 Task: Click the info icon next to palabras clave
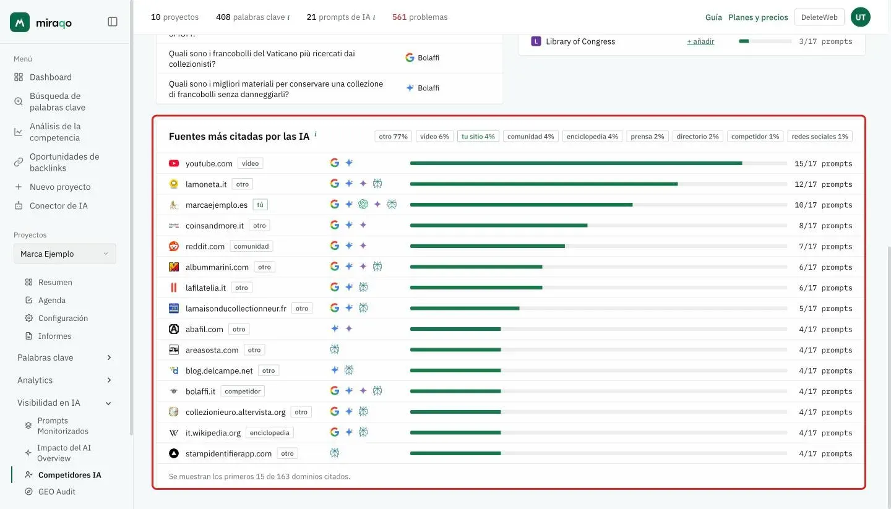coord(288,17)
